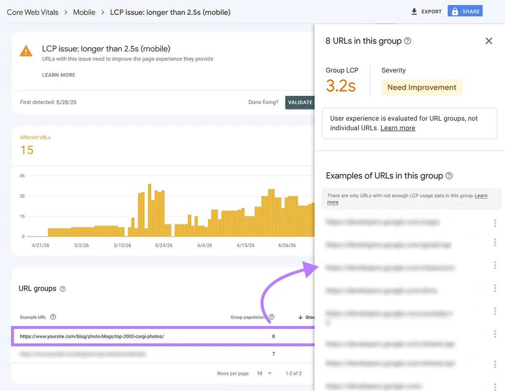Go to the Mobile breadcrumb
Screen dimensions: 505x391
pos(84,12)
